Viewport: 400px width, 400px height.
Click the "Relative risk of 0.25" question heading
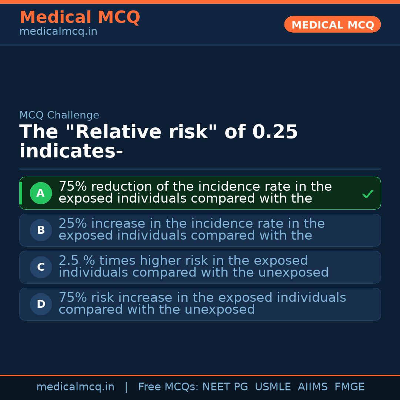(x=159, y=141)
